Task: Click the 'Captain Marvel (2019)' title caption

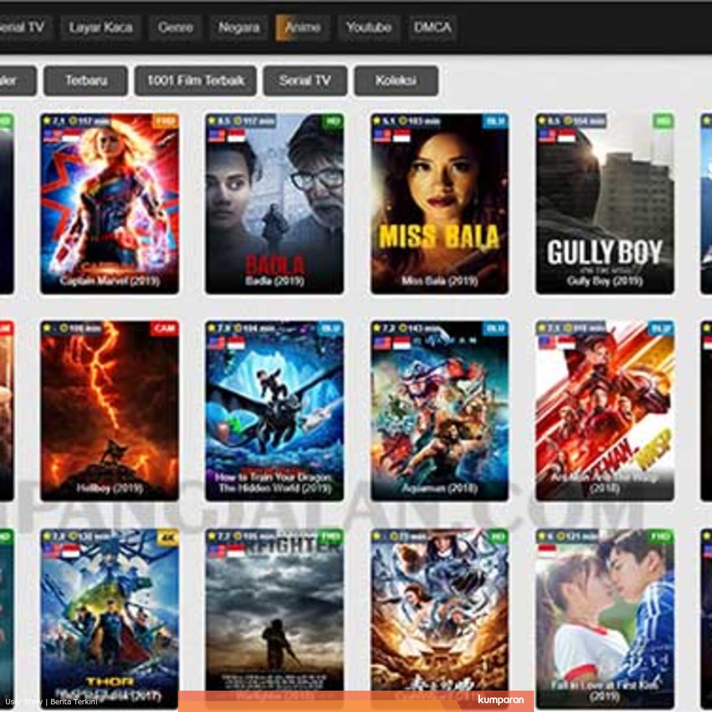Action: click(110, 281)
